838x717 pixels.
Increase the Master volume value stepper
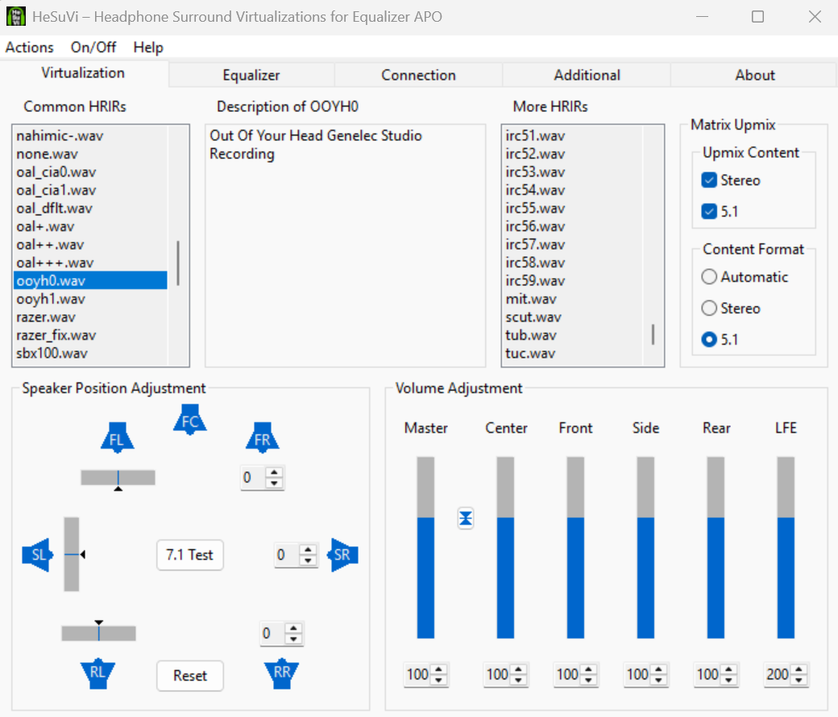pos(439,669)
